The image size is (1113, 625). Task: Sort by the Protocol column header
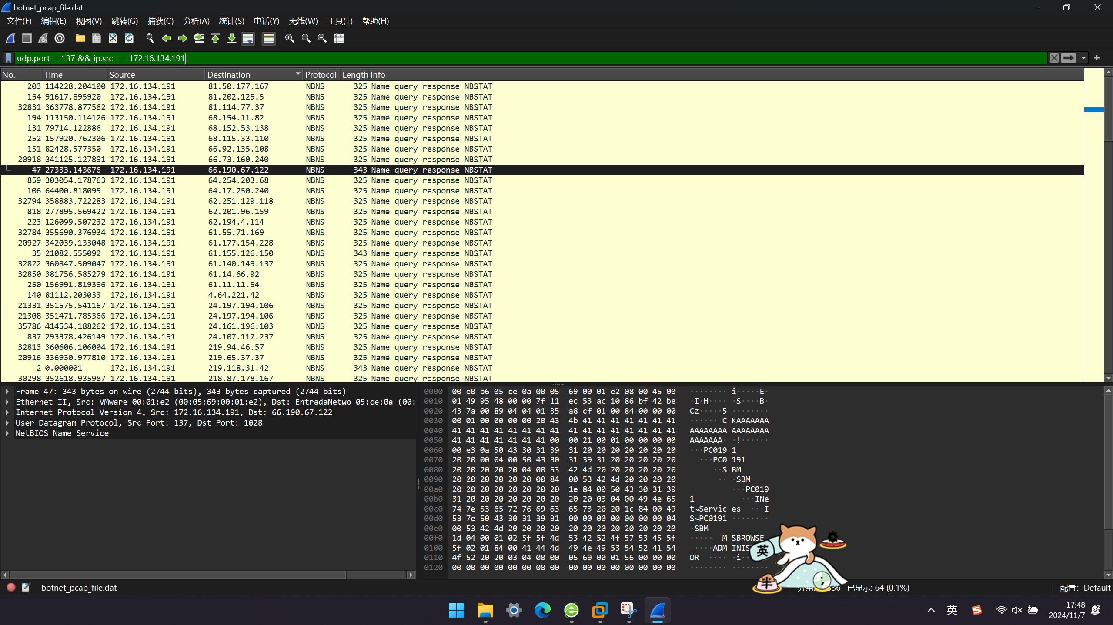click(x=321, y=75)
